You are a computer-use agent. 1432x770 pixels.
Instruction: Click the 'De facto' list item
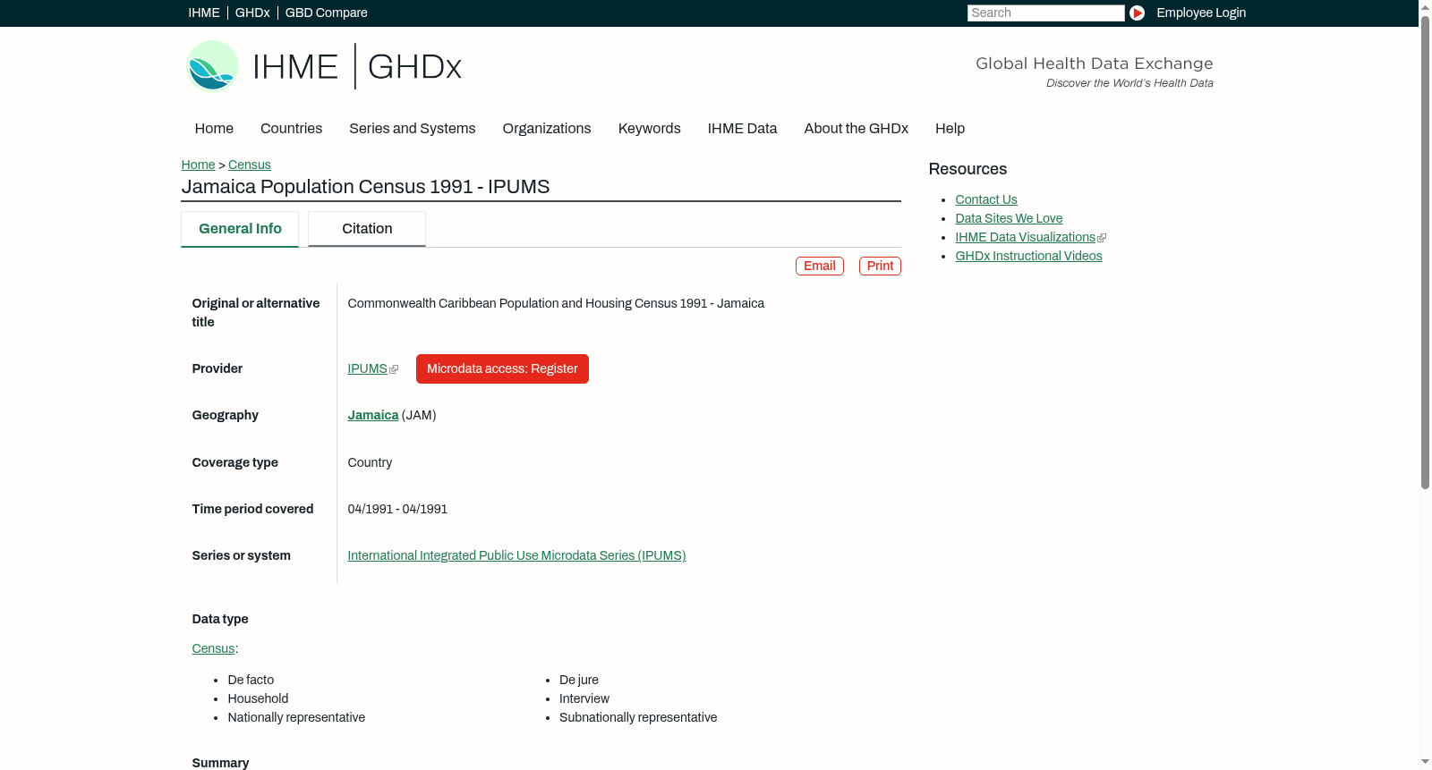[x=251, y=680]
